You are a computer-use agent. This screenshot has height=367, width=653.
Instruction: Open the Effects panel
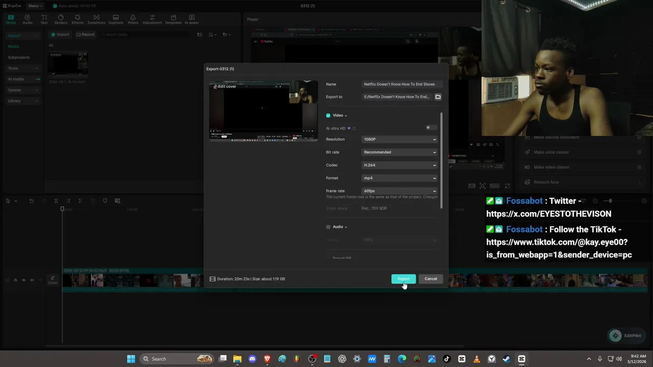[78, 19]
